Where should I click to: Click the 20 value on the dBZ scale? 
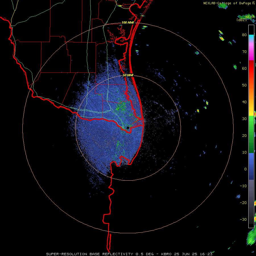tap(244, 136)
